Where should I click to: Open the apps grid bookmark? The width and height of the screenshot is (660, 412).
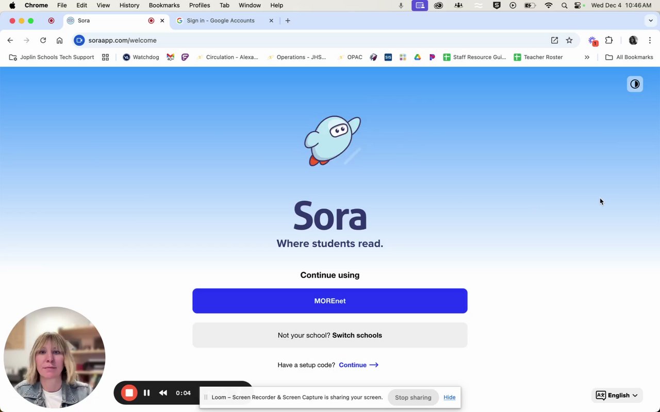pos(106,57)
